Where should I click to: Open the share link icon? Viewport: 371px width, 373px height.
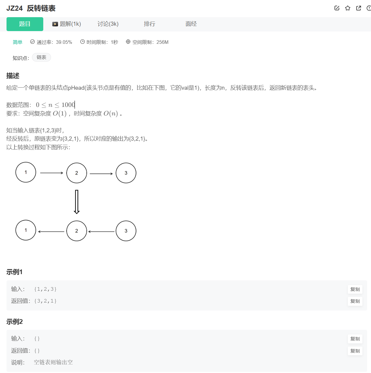pyautogui.click(x=359, y=8)
